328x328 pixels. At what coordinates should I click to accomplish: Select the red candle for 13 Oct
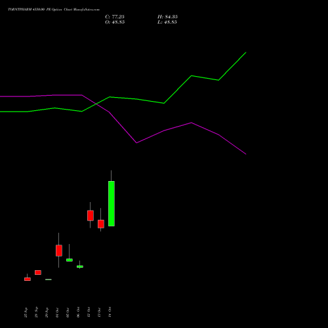pyautogui.click(x=101, y=224)
